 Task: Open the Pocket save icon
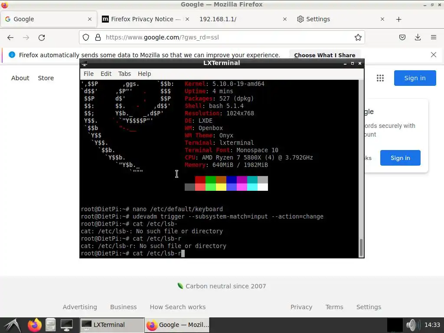point(402,37)
